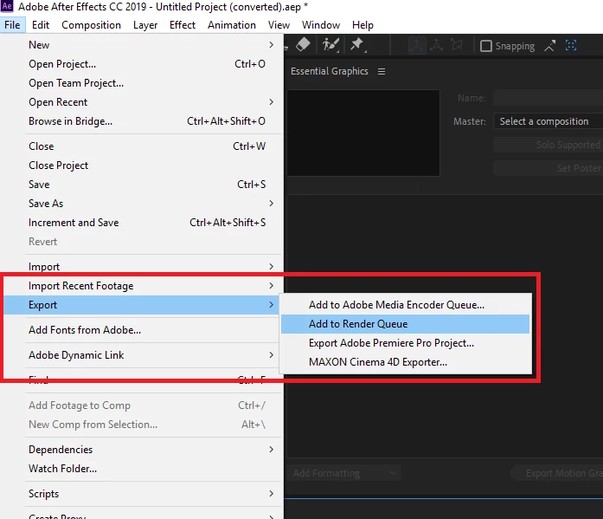This screenshot has width=603, height=519.
Task: Choose Browse in Bridge
Action: 141,121
